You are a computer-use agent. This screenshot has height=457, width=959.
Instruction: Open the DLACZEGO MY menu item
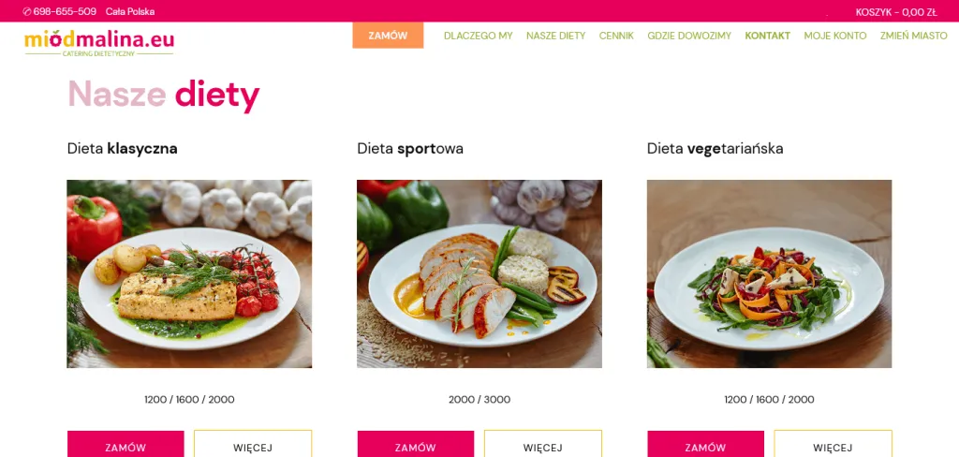tap(479, 36)
